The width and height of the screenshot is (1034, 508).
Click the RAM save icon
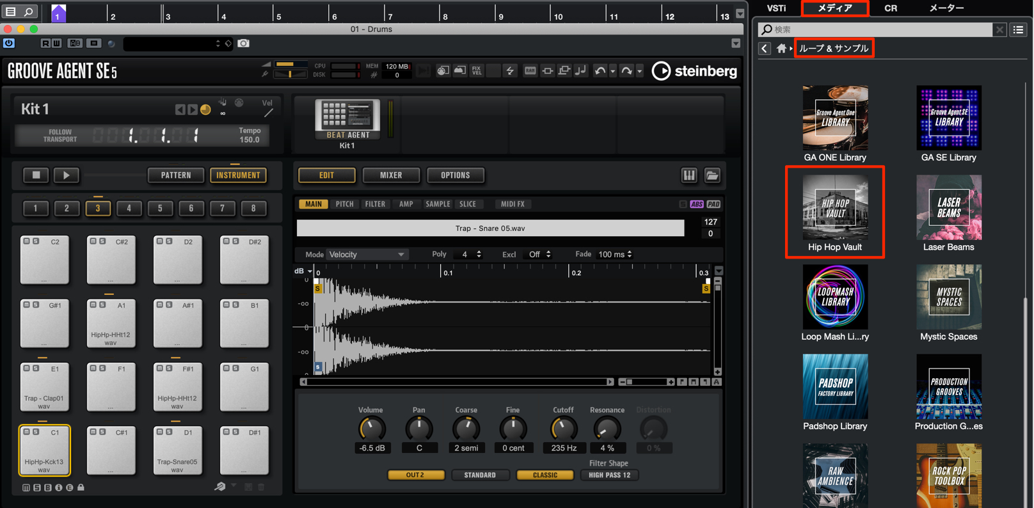point(530,71)
